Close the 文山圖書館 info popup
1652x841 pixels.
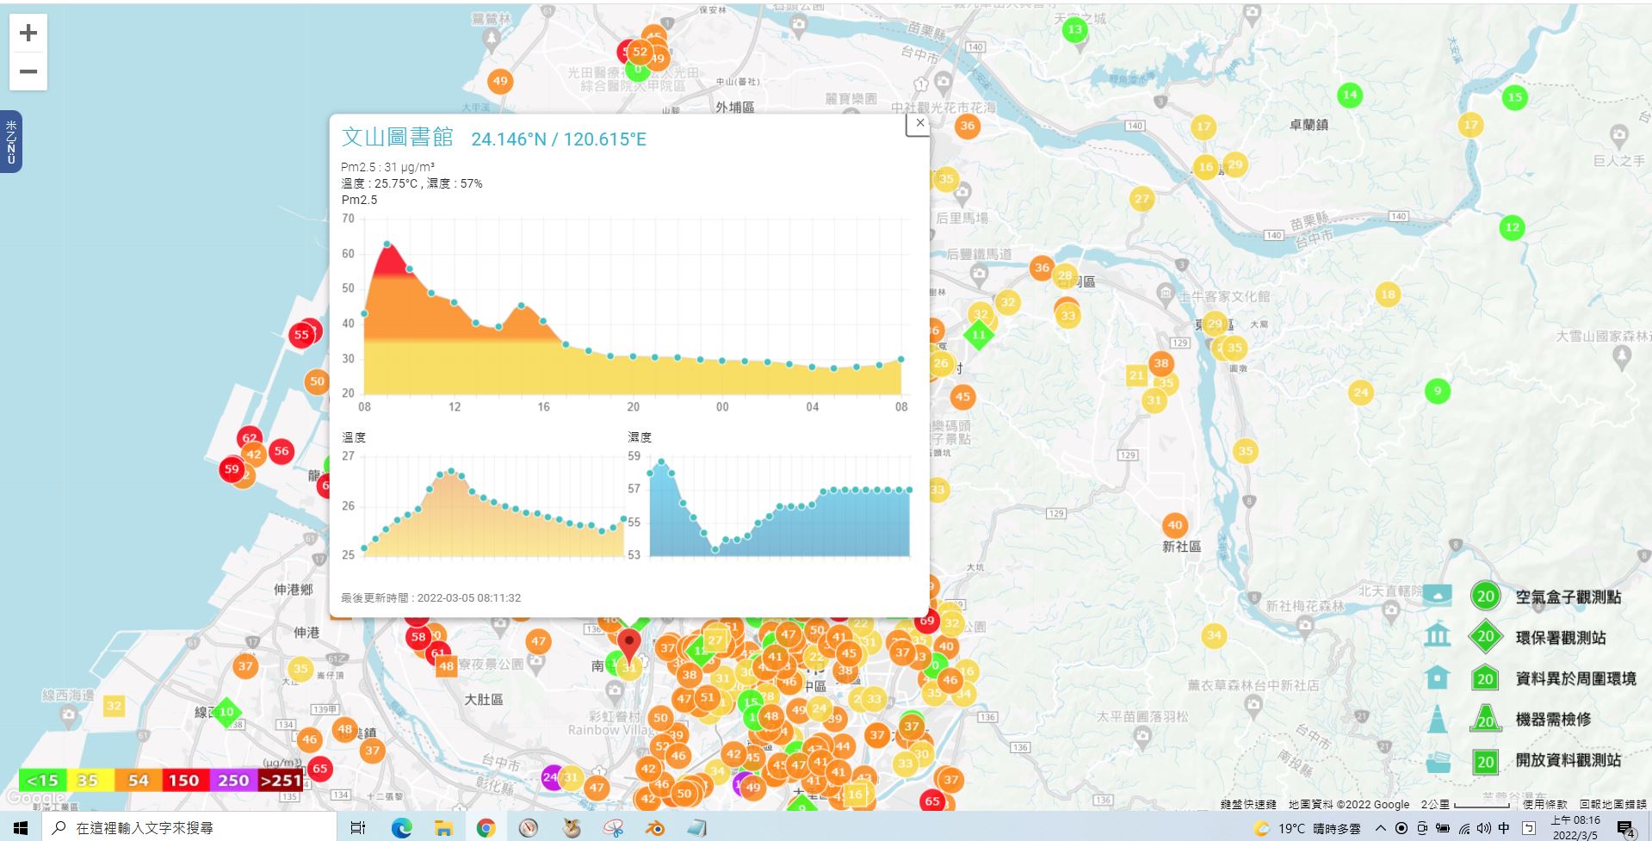tap(920, 123)
